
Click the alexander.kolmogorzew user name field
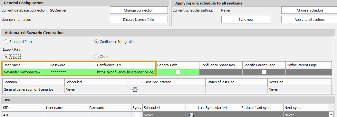(25, 72)
